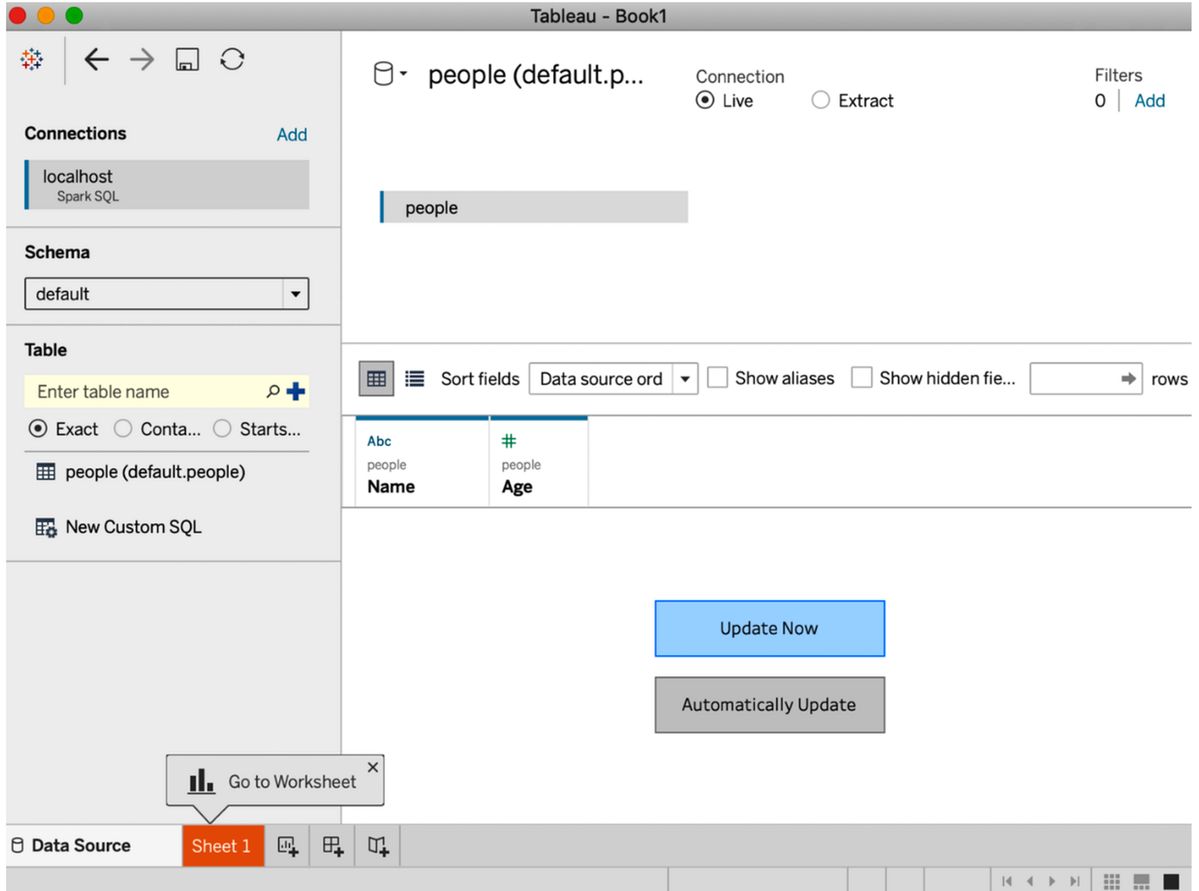1199x891 pixels.
Task: Switch to metadata list view icon
Action: pos(414,378)
